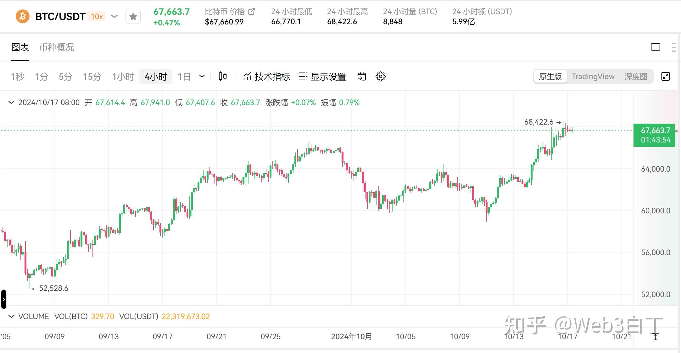Screen dimensions: 681x353
Task: Switch to the 图表 tab
Action: tap(20, 47)
